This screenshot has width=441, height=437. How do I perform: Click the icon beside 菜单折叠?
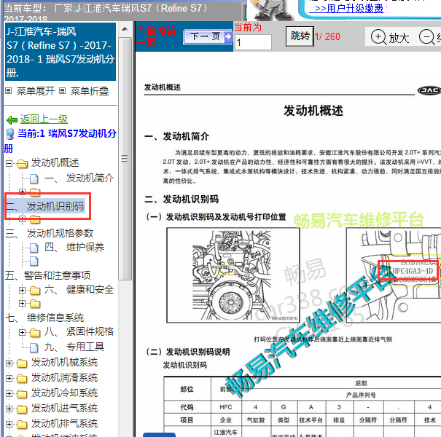coord(63,91)
